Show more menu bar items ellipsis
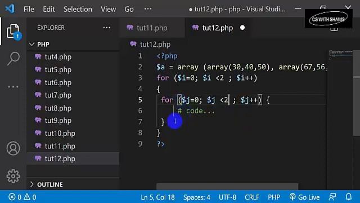The width and height of the screenshot is (360, 203). [x=148, y=9]
